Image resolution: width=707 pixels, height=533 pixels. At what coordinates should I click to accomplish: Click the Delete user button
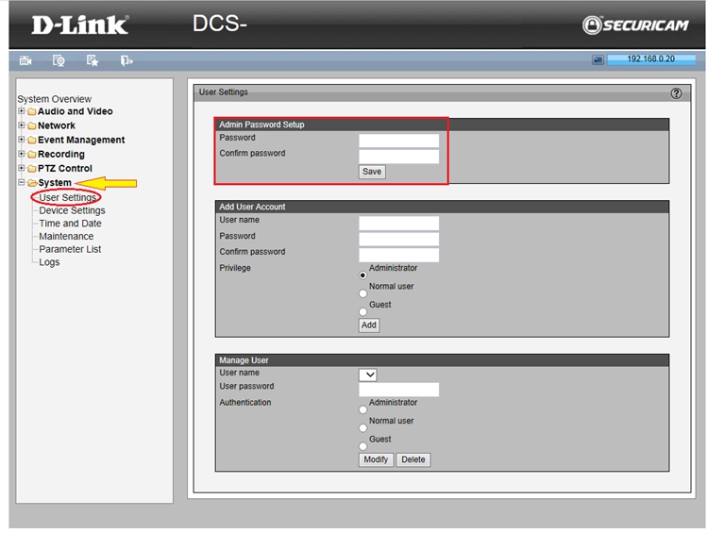coord(412,459)
